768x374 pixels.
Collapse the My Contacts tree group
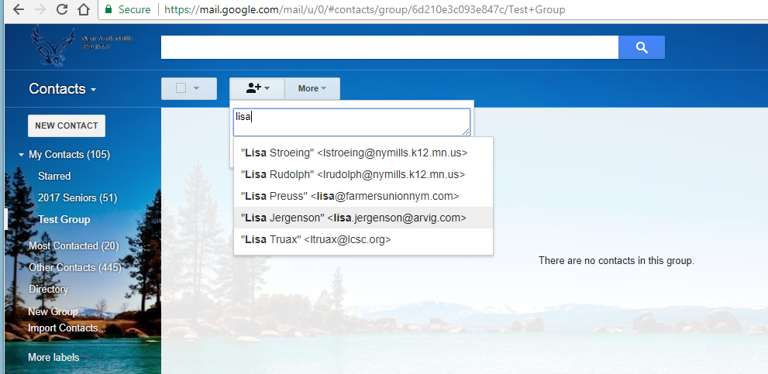(x=21, y=155)
